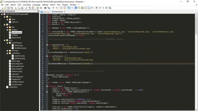Run macro multiple times icon
Screen dimensions: 198x111
pos(106,8)
